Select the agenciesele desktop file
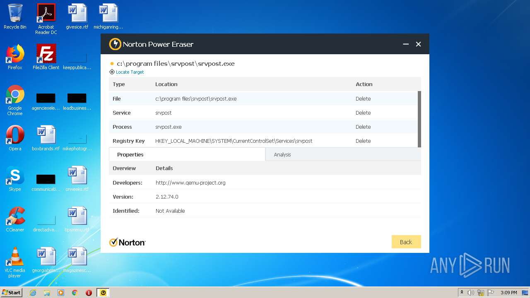Screen dimensions: 530x298 pyautogui.click(x=46, y=102)
